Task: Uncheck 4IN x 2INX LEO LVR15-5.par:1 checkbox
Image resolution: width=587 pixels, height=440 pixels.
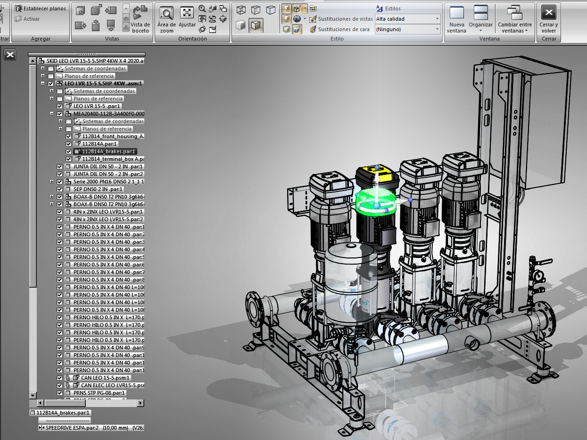Action: [59, 212]
